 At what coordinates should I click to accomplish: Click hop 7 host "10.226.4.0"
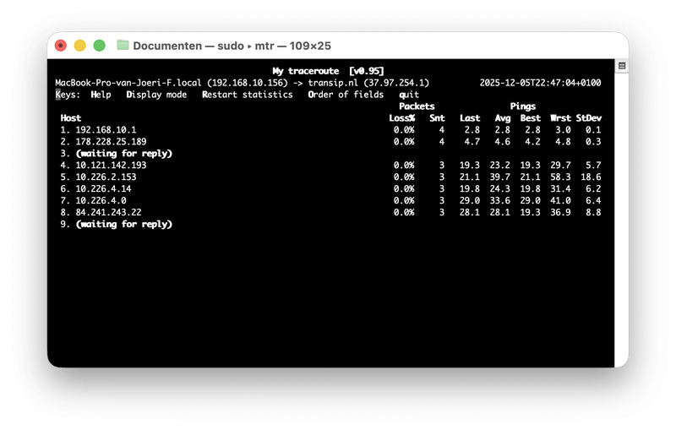(x=101, y=201)
